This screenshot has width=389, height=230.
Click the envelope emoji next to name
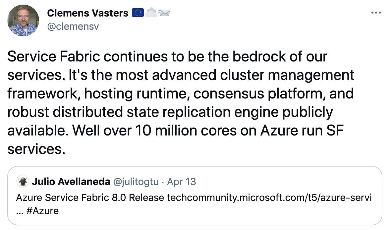[164, 13]
